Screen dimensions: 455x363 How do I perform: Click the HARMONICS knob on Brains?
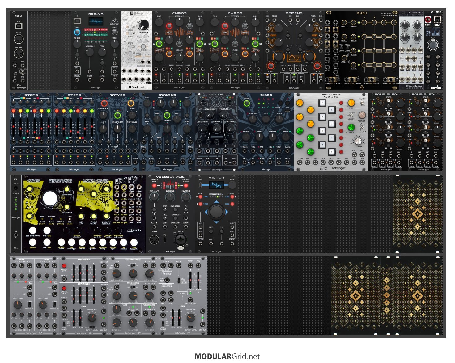pos(90,52)
